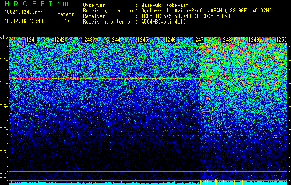This screenshot has height=185, width=291.
Task: Click the 0.9 frequency axis label
Action: (4, 106)
